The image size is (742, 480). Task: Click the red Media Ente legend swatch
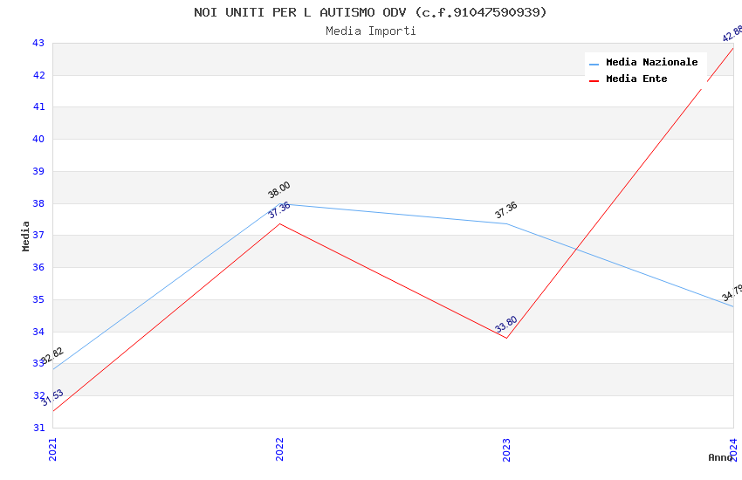(x=594, y=80)
